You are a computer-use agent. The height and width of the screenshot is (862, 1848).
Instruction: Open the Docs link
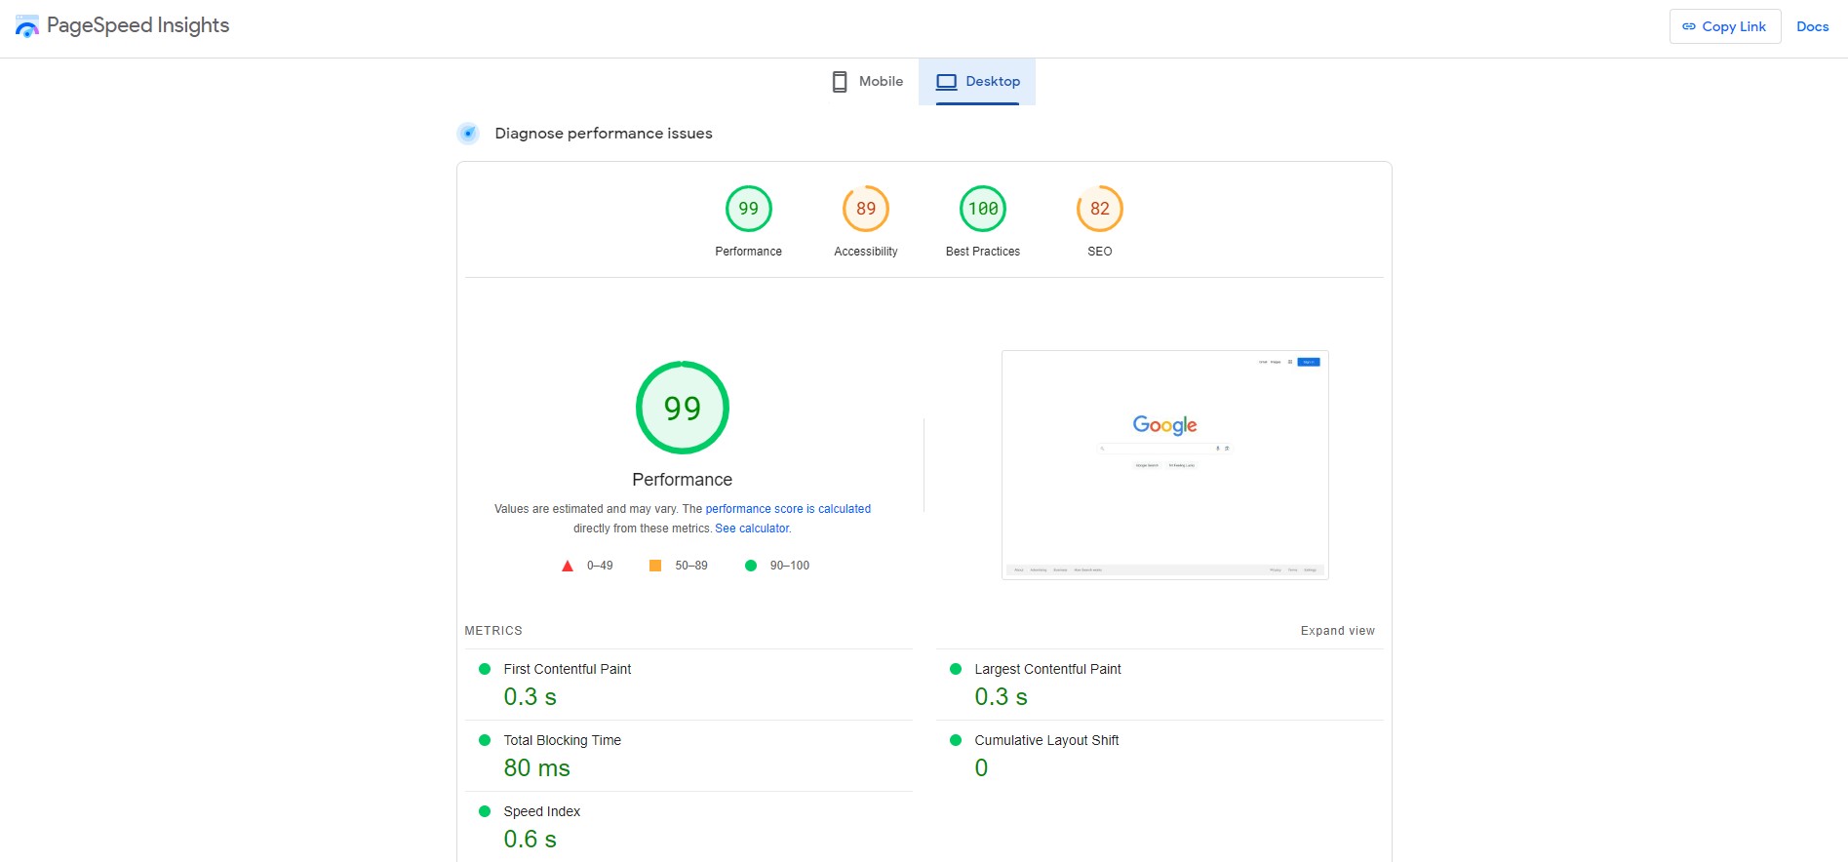click(x=1812, y=26)
